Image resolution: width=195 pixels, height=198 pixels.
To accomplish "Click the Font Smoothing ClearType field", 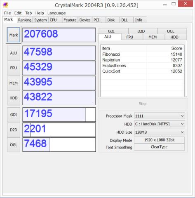I will 159,147.
